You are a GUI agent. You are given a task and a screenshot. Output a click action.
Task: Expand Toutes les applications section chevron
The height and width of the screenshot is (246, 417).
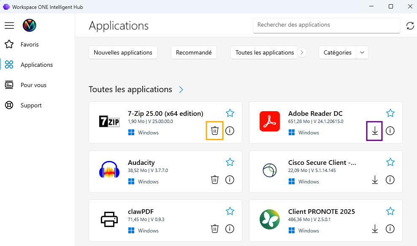click(181, 90)
